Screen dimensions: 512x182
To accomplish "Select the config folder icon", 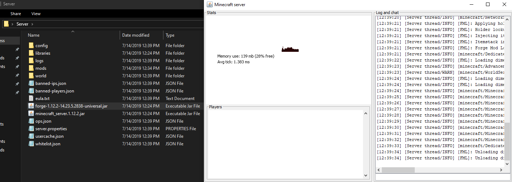I will (31, 46).
